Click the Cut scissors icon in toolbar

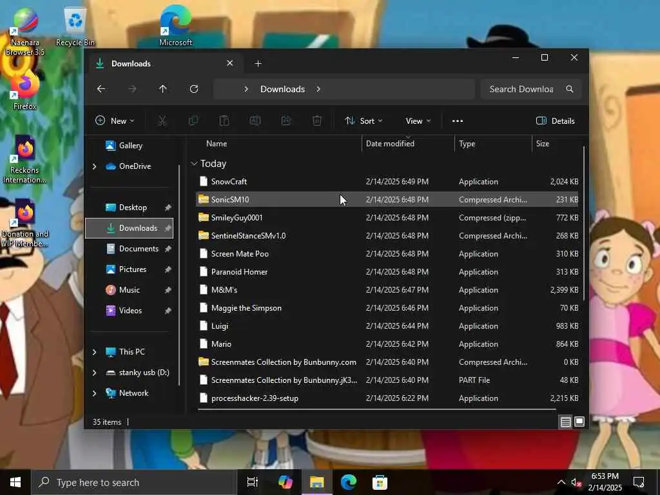coord(162,121)
